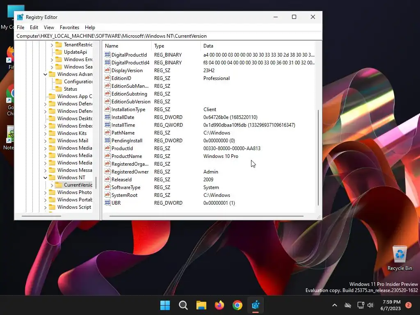
Task: Open taskbar Search
Action: pos(183,305)
